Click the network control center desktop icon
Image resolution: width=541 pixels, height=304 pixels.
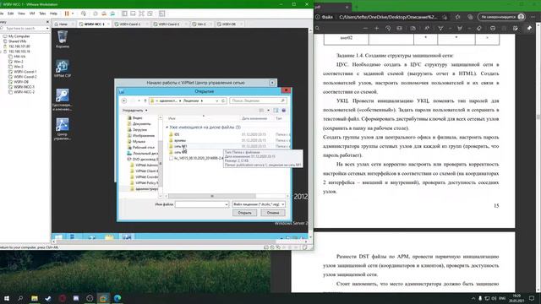63,129
